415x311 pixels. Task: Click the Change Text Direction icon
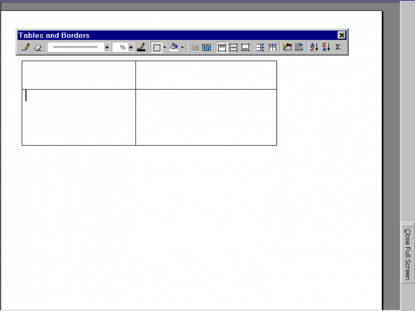click(x=299, y=47)
